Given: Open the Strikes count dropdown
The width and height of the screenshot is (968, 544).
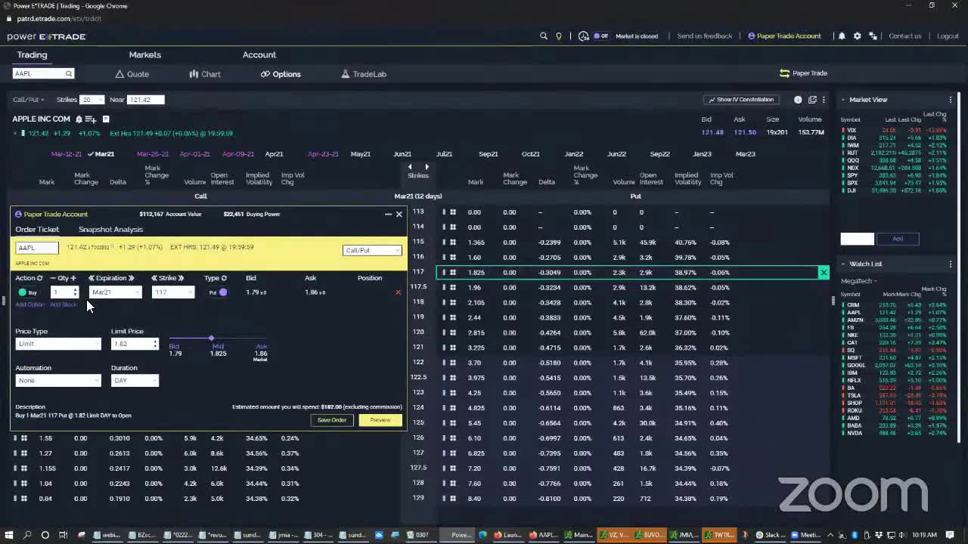Looking at the screenshot, I should pyautogui.click(x=92, y=100).
